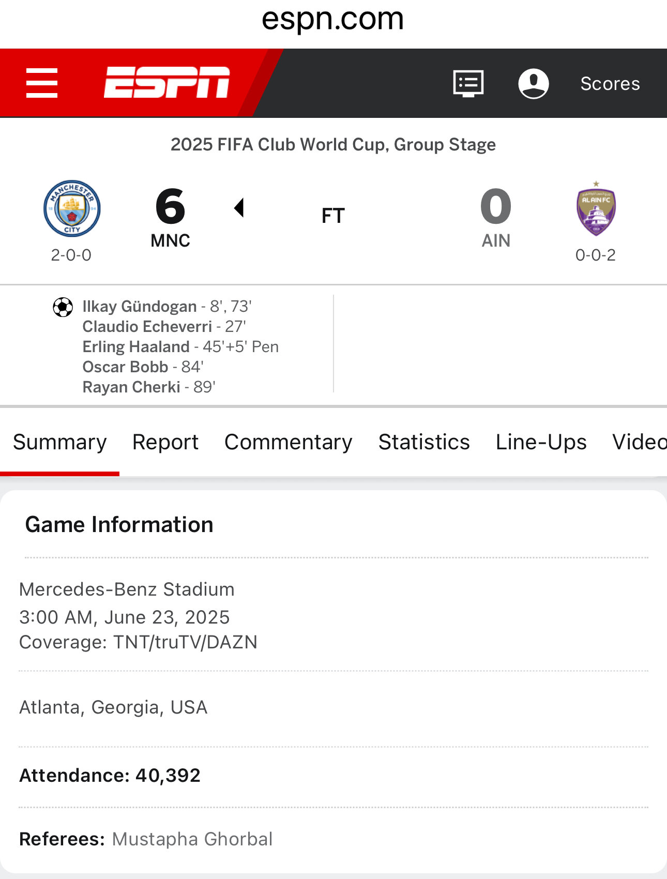667x879 pixels.
Task: Click scorer Erling Haaland
Action: pos(136,346)
